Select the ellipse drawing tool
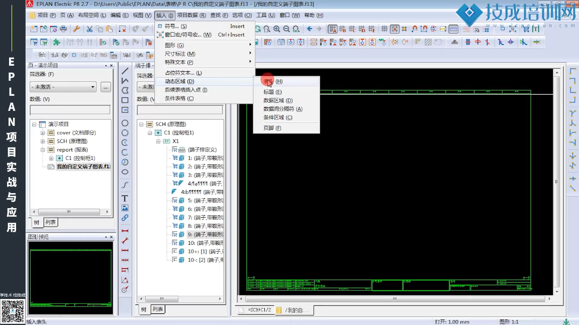The image size is (579, 325). [x=125, y=172]
